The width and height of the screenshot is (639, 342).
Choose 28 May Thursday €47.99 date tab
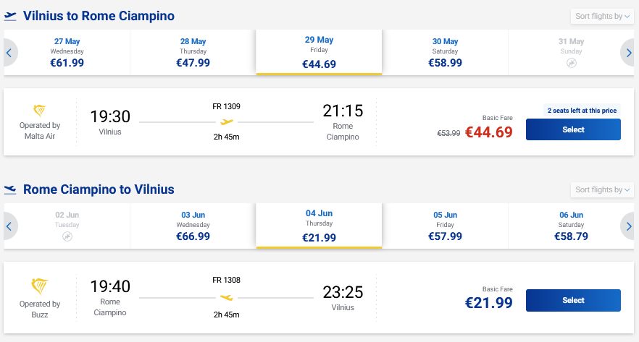[193, 53]
